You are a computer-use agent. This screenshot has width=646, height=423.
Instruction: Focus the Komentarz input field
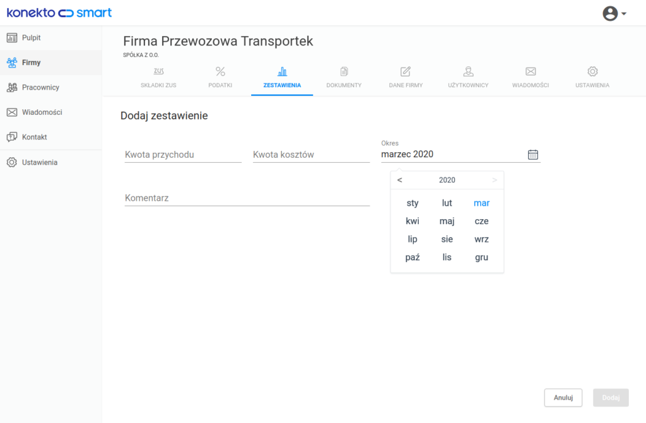click(x=247, y=198)
